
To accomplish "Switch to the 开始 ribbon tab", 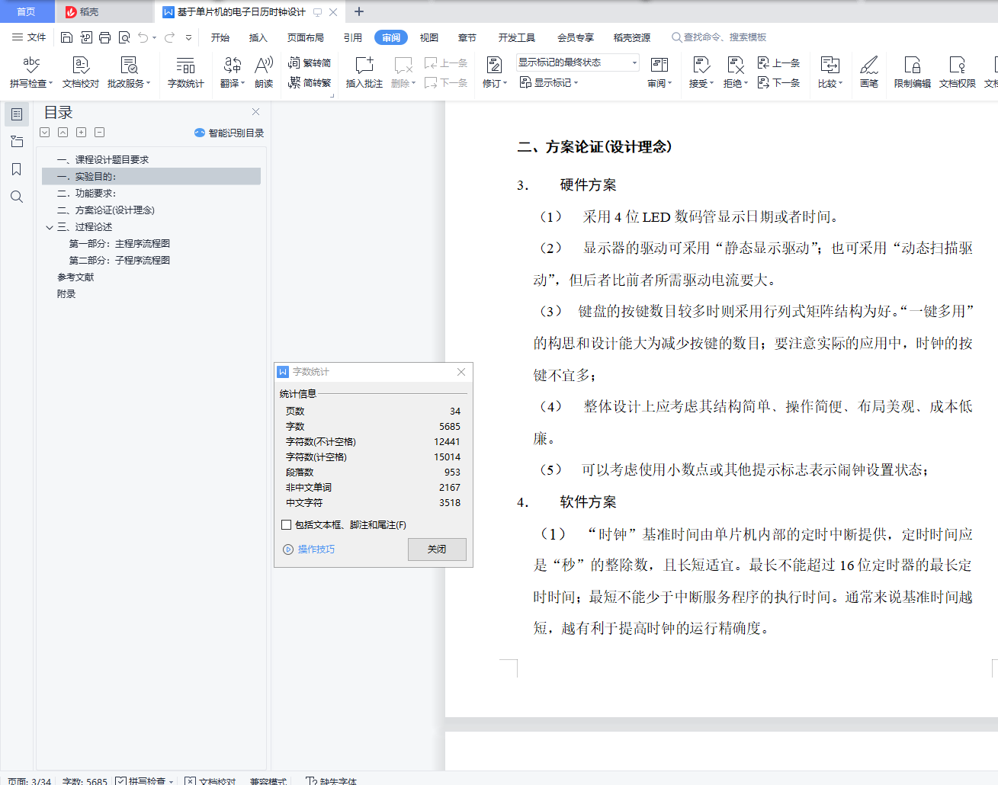I will pyautogui.click(x=220, y=37).
